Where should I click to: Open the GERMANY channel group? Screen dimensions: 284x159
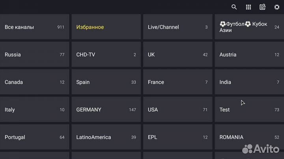tap(106, 110)
